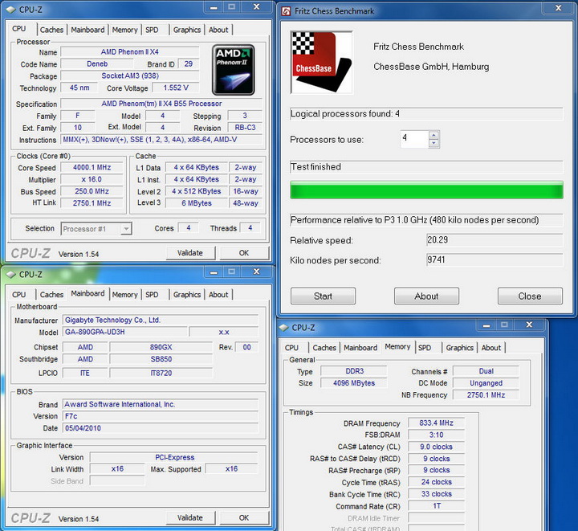Click the AMD Phenom II processor logo
Screen dimensions: 578x531
234,70
